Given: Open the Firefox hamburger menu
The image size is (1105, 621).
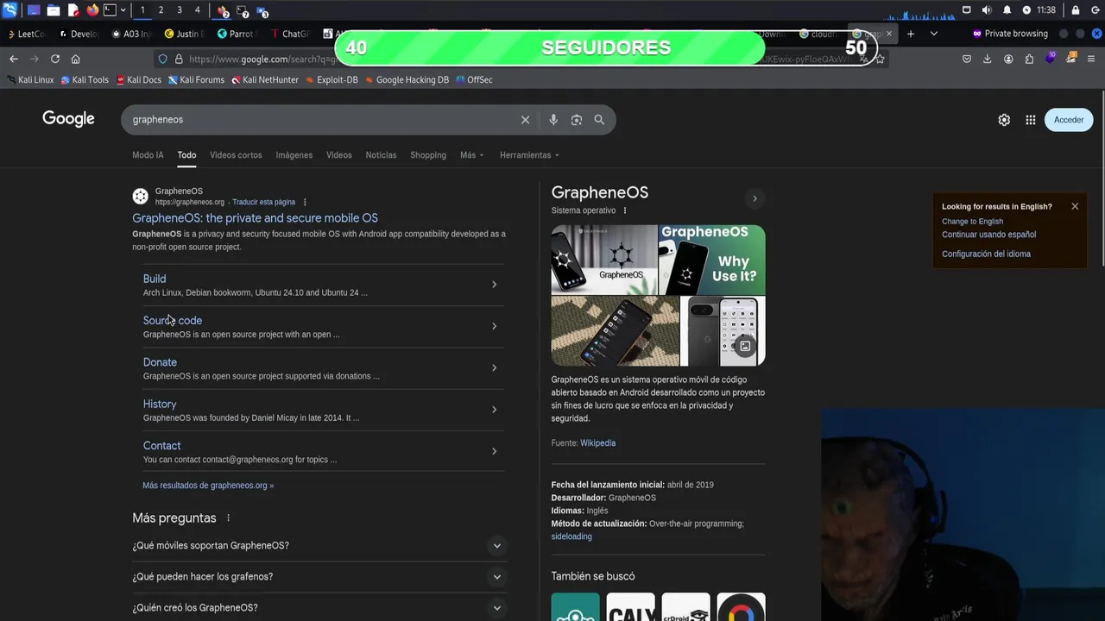Looking at the screenshot, I should [1092, 59].
